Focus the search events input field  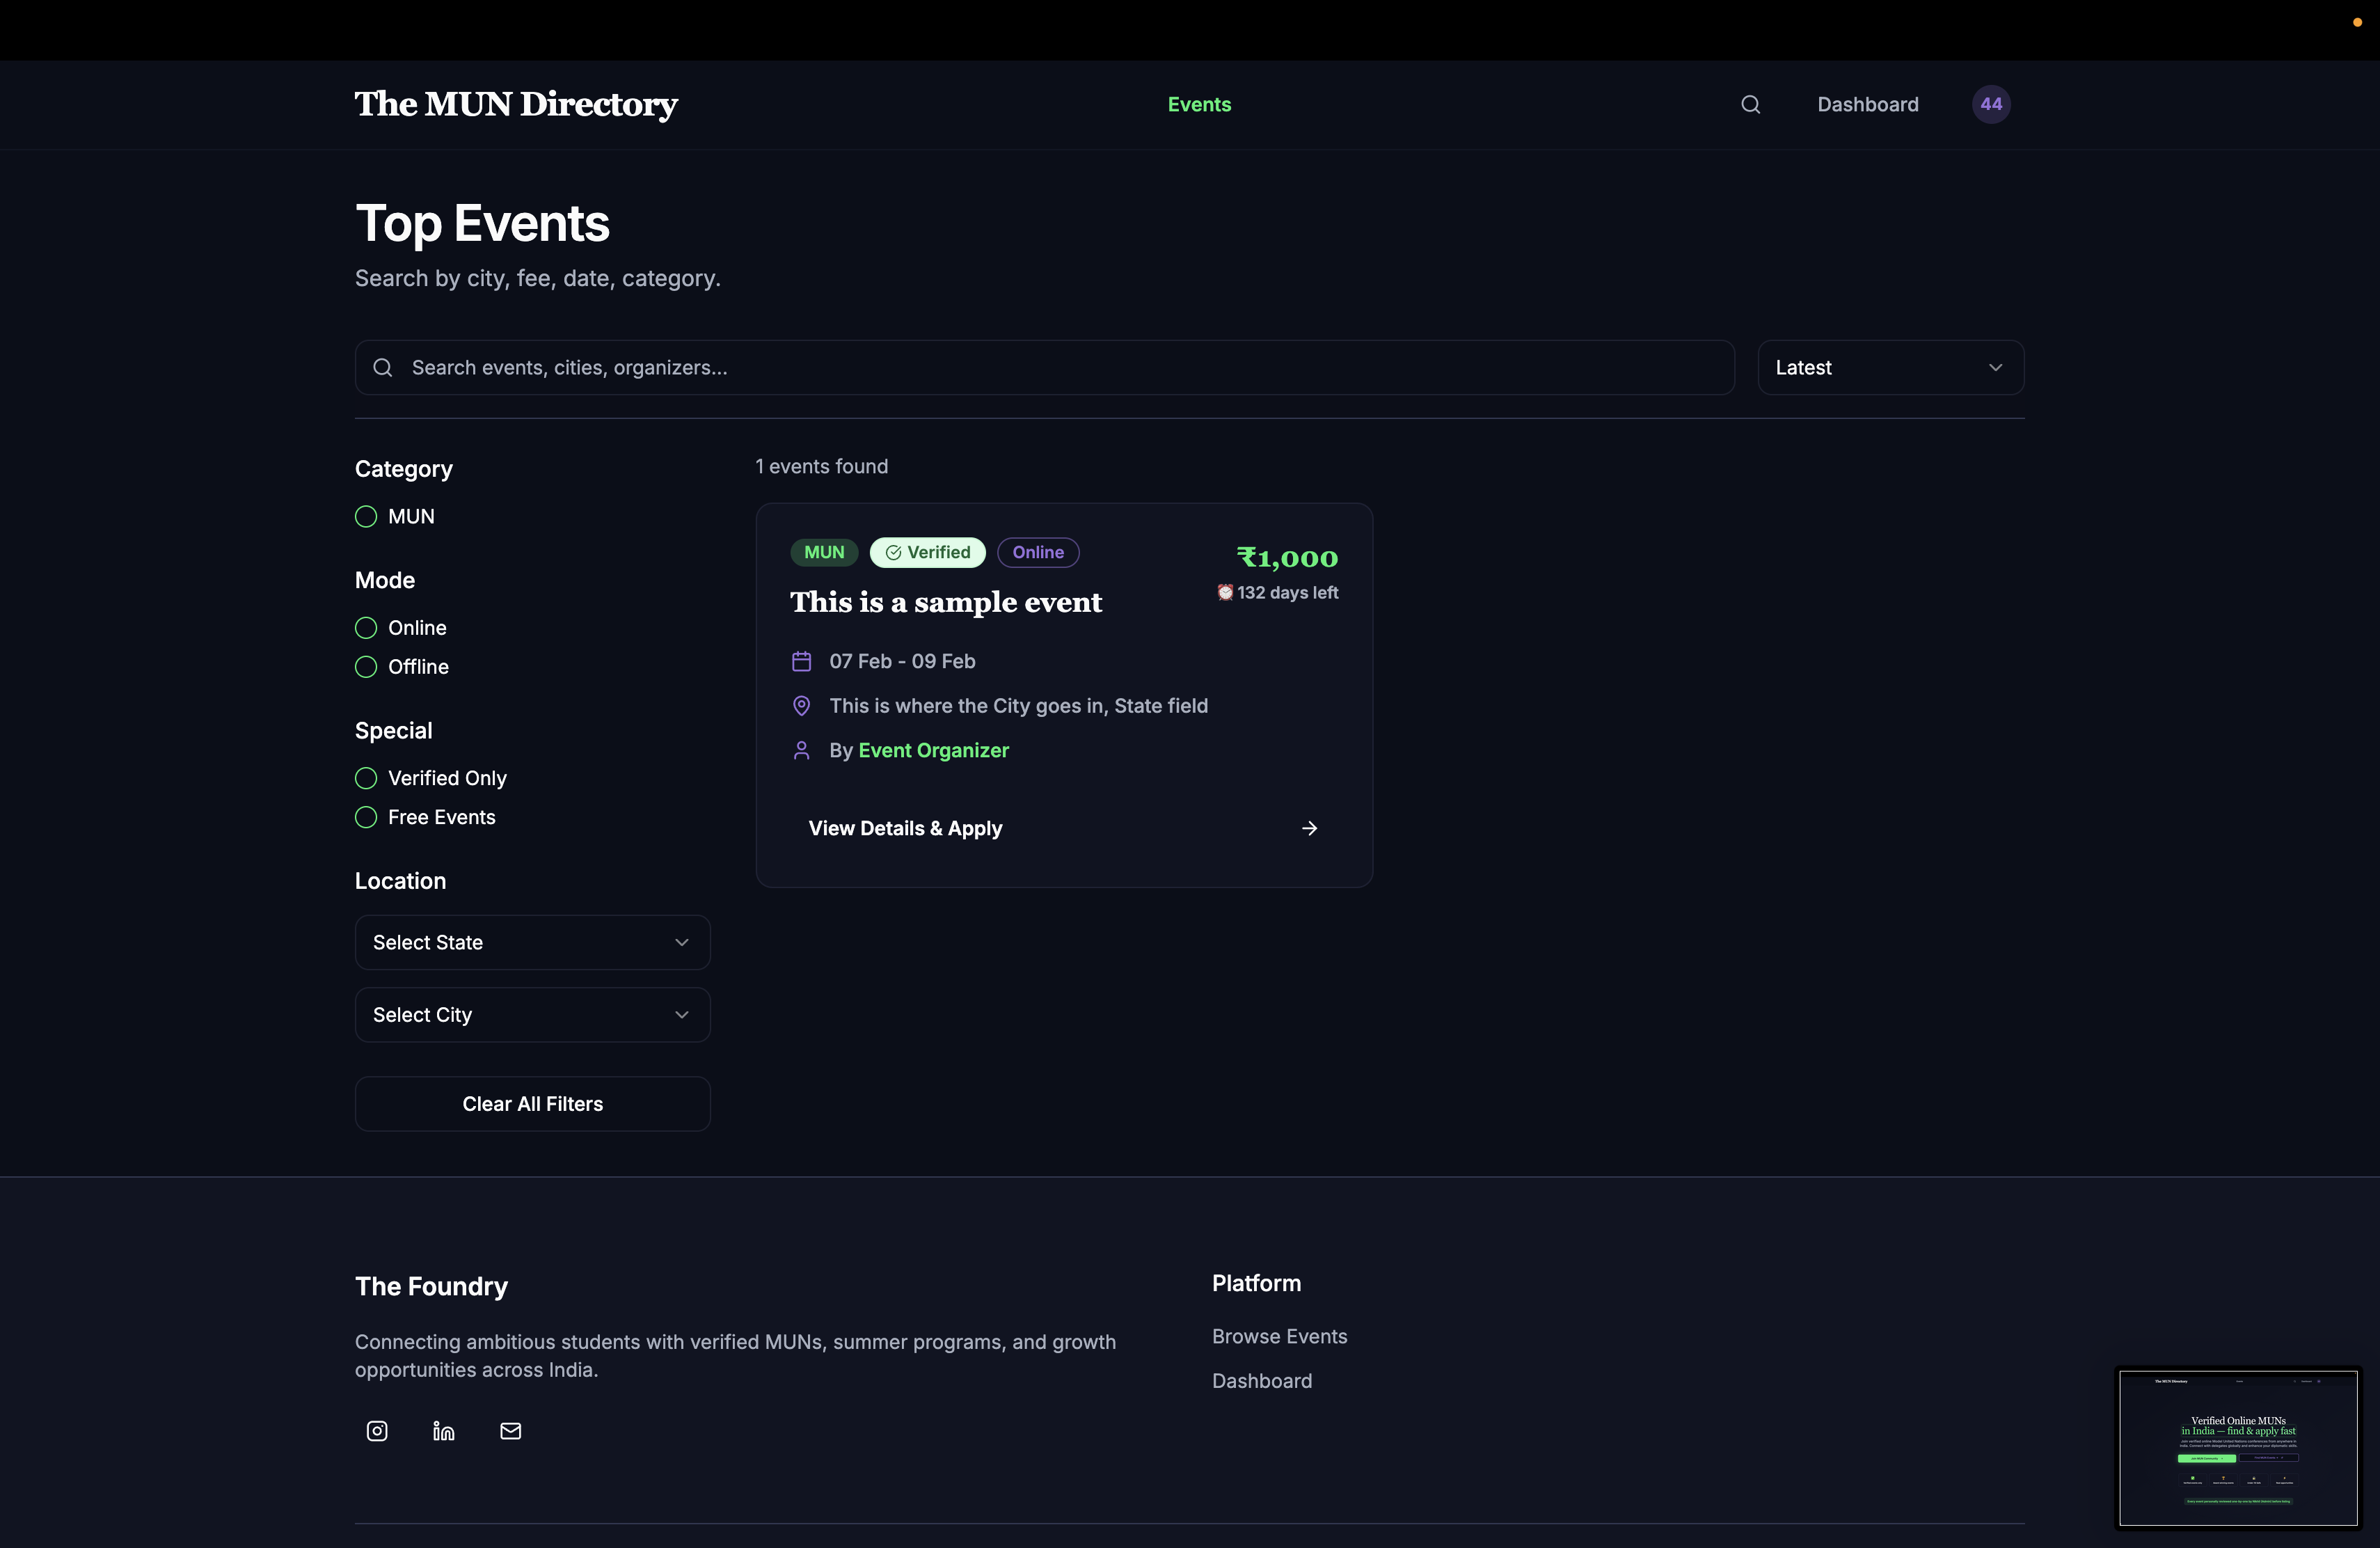(x=1060, y=367)
